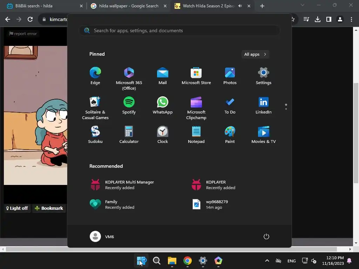Open Chrome downloads
Screen dimensions: 359x269
tap(317, 19)
